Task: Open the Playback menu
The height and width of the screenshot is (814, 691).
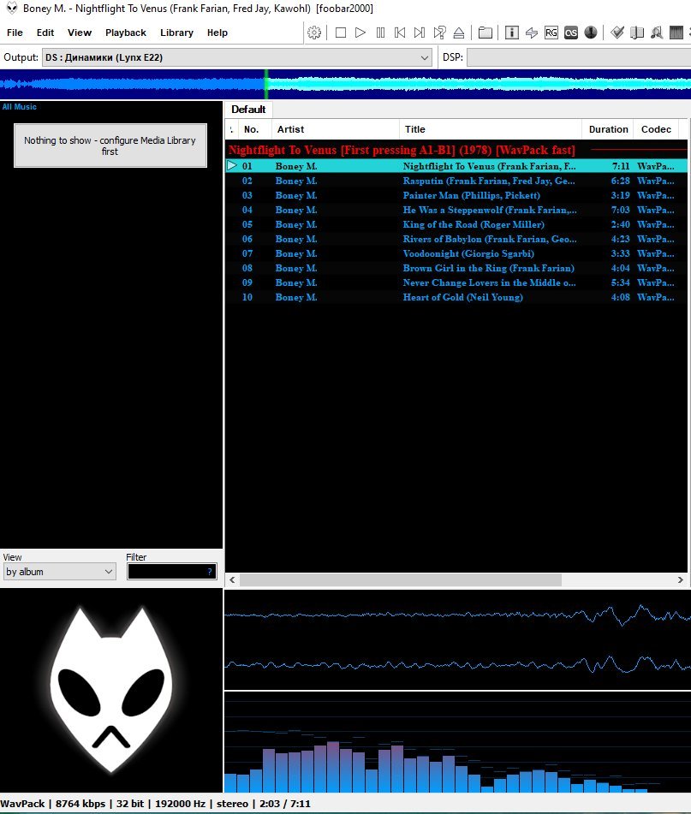Action: click(x=125, y=33)
